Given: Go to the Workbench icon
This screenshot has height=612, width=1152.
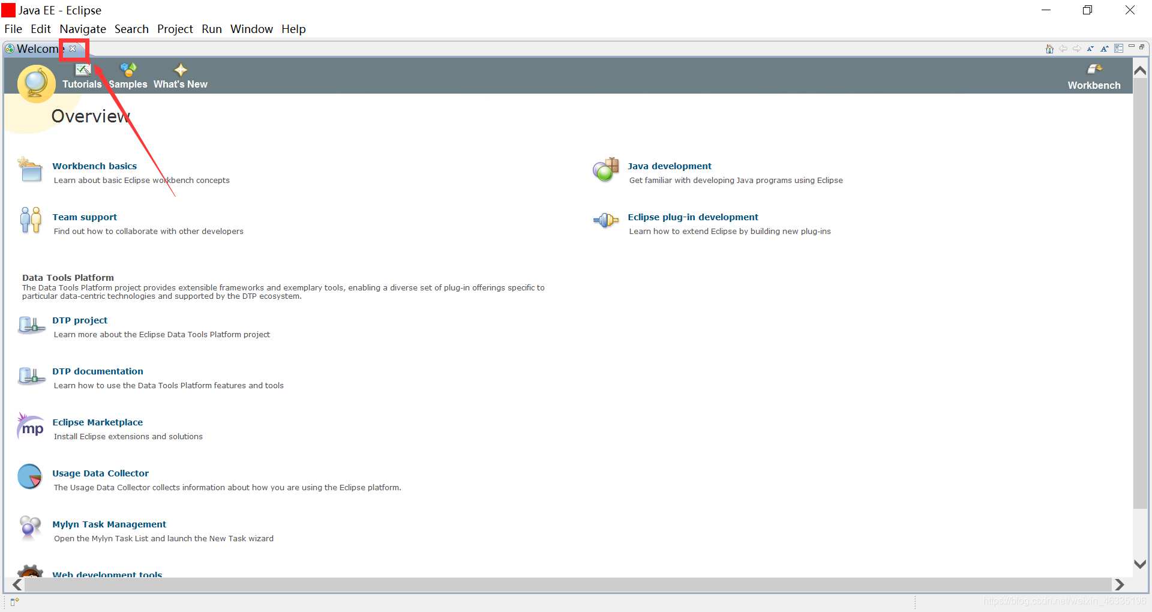Looking at the screenshot, I should 1094,69.
